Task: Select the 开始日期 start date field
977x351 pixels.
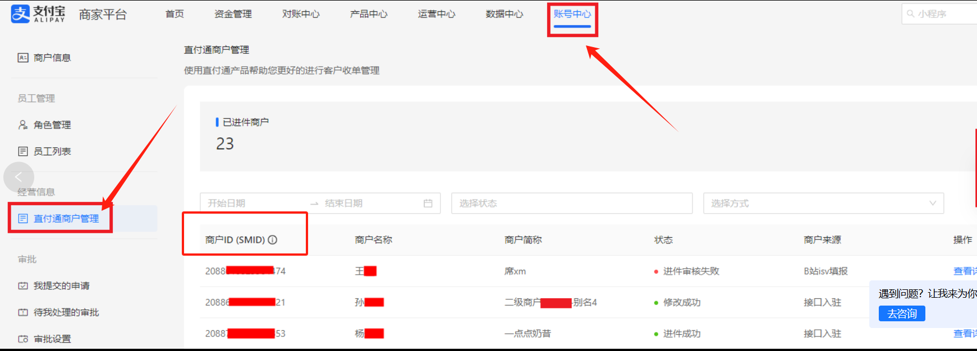Action: pos(253,204)
